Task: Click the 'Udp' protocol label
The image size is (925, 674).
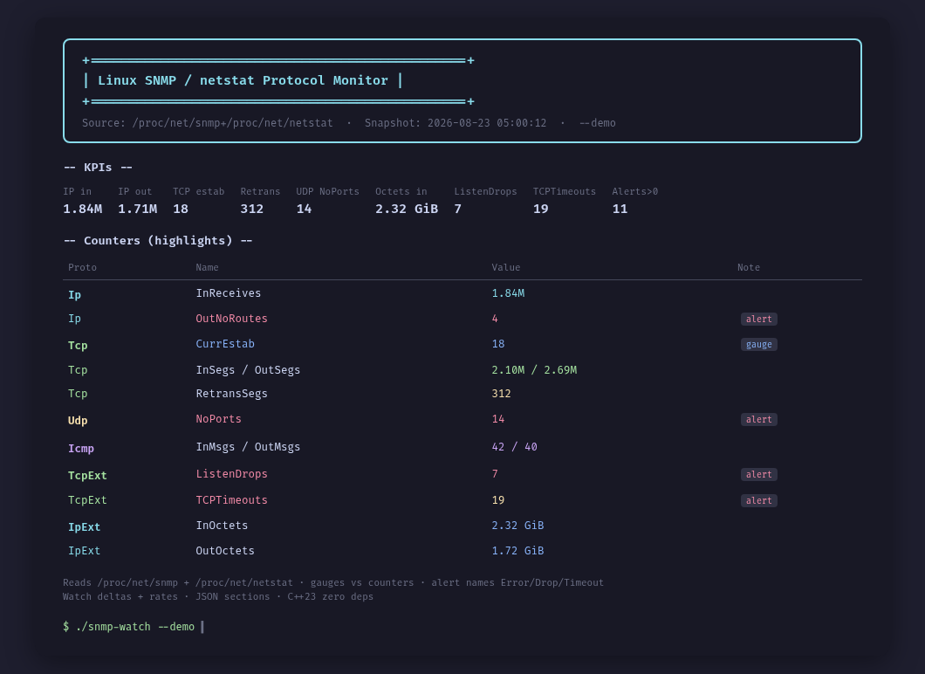Action: tap(78, 420)
